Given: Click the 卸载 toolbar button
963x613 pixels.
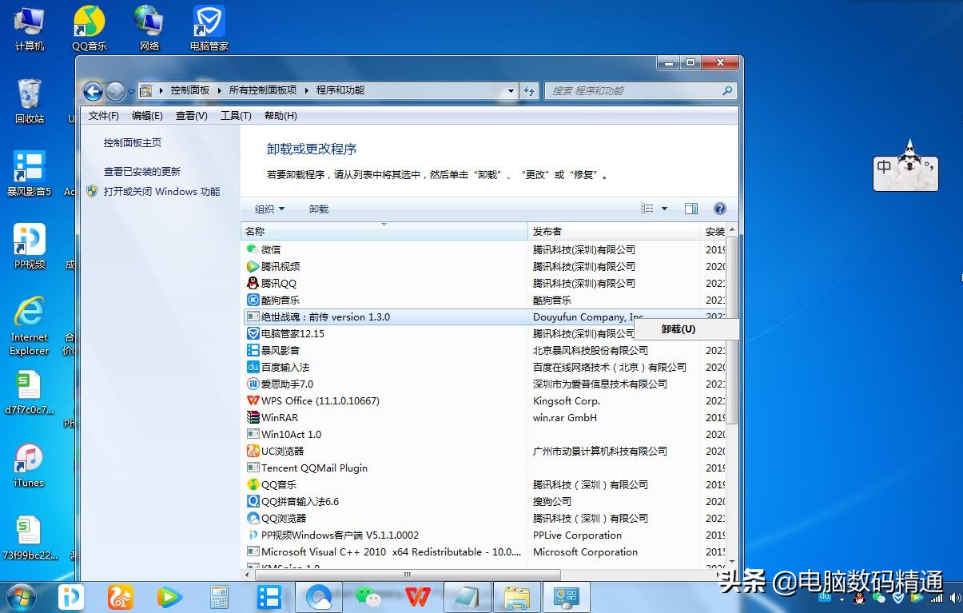Looking at the screenshot, I should (319, 209).
